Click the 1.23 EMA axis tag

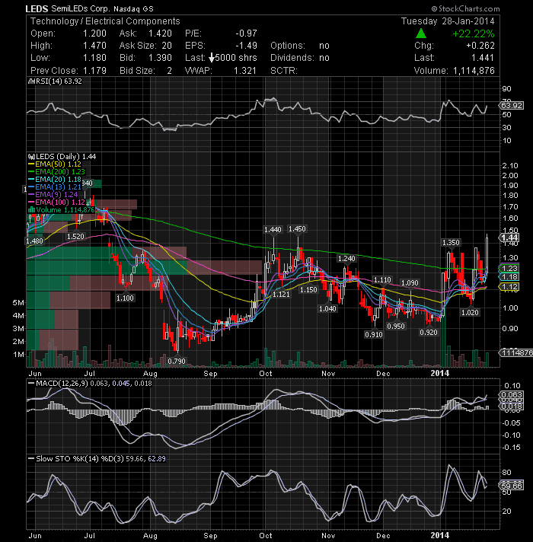(509, 268)
